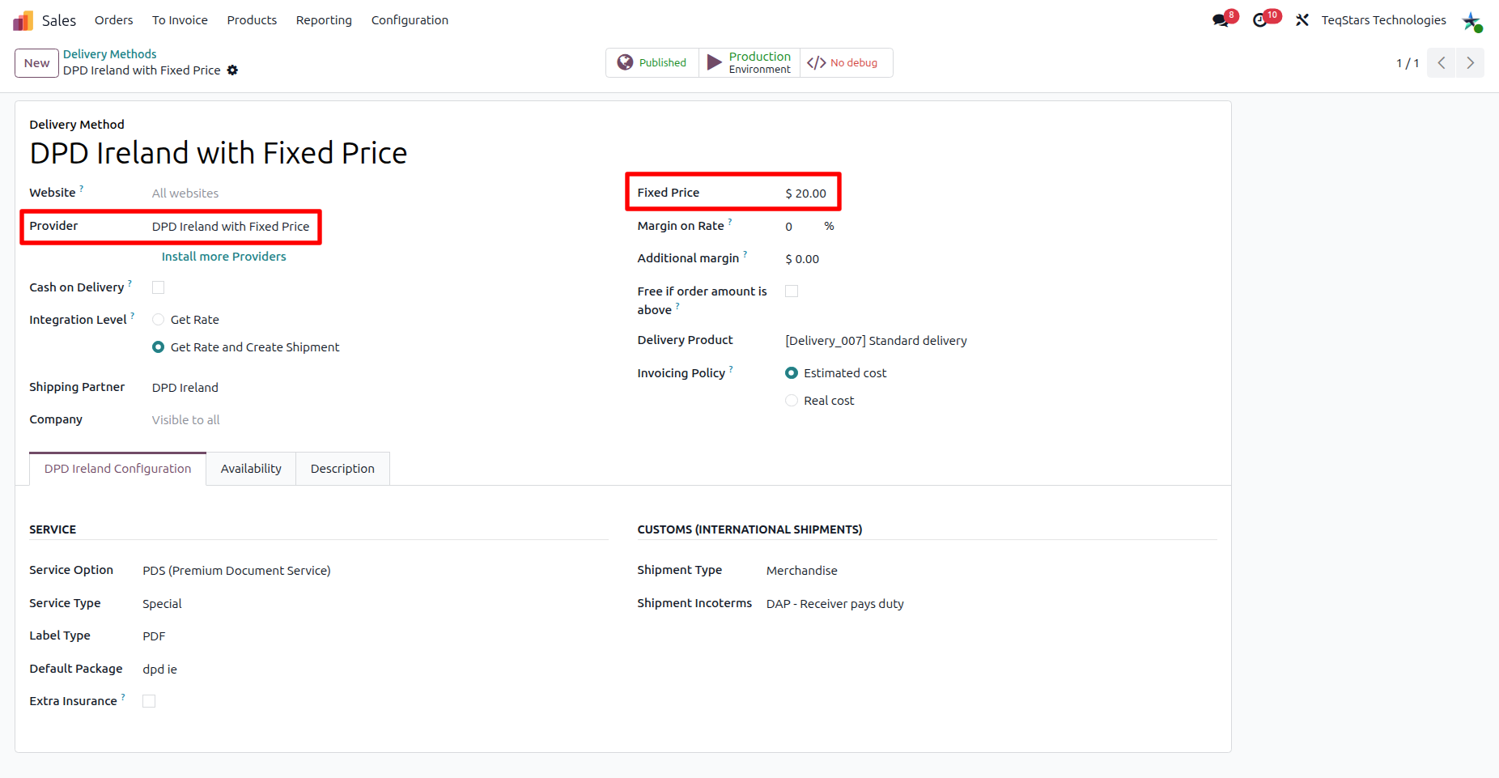Viewport: 1499px width, 778px height.
Task: Open the Products menu
Action: point(252,20)
